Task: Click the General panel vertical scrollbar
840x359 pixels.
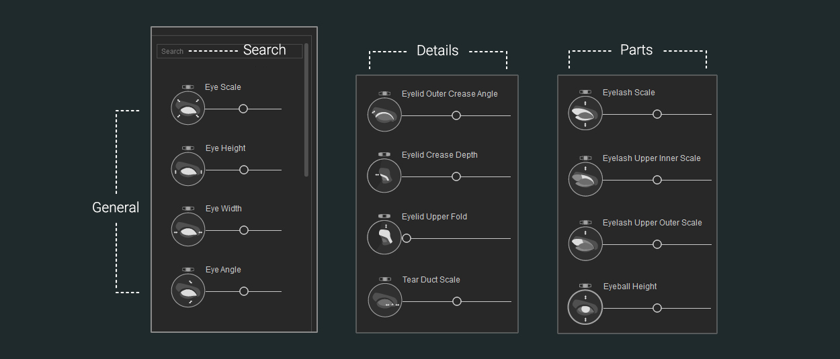Action: [306, 109]
